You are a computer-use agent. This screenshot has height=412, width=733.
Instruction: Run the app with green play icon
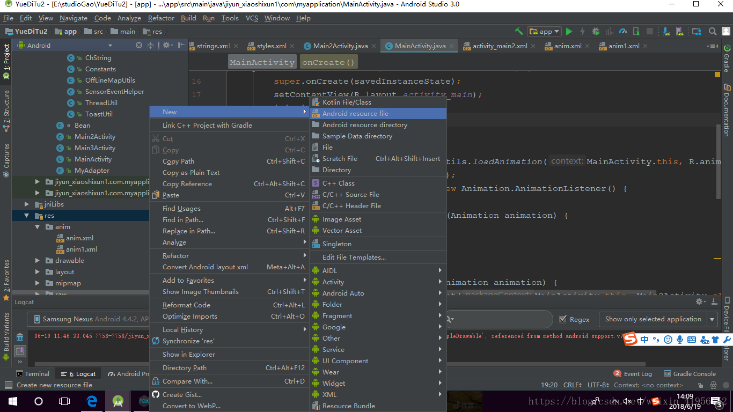569,32
